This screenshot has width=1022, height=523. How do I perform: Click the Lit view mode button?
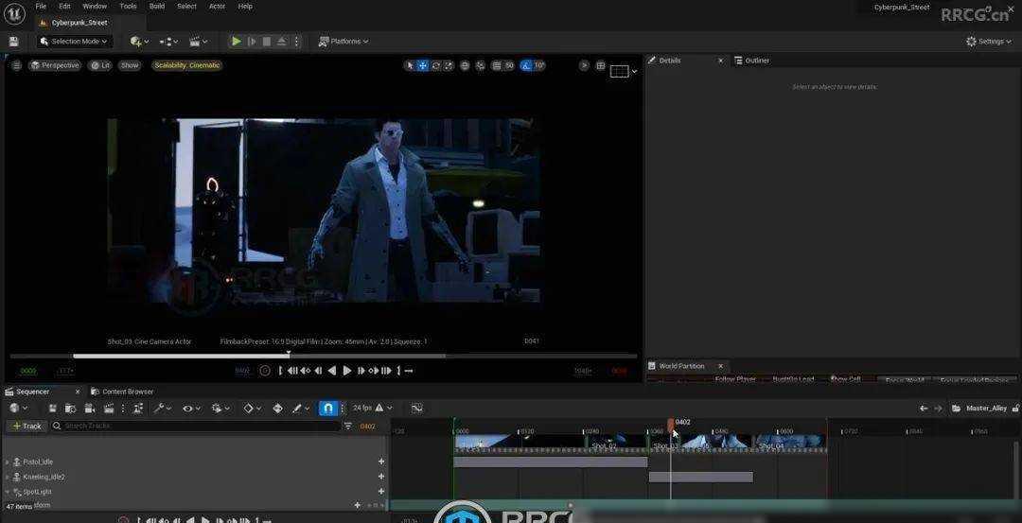coord(99,66)
